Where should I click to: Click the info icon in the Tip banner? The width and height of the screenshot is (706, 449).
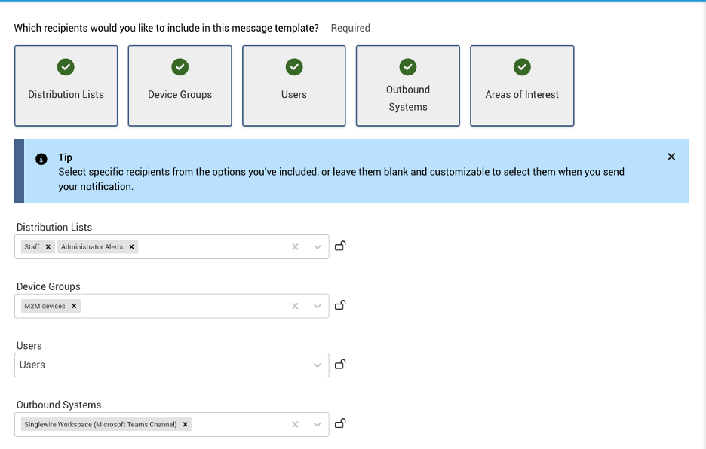(x=42, y=159)
